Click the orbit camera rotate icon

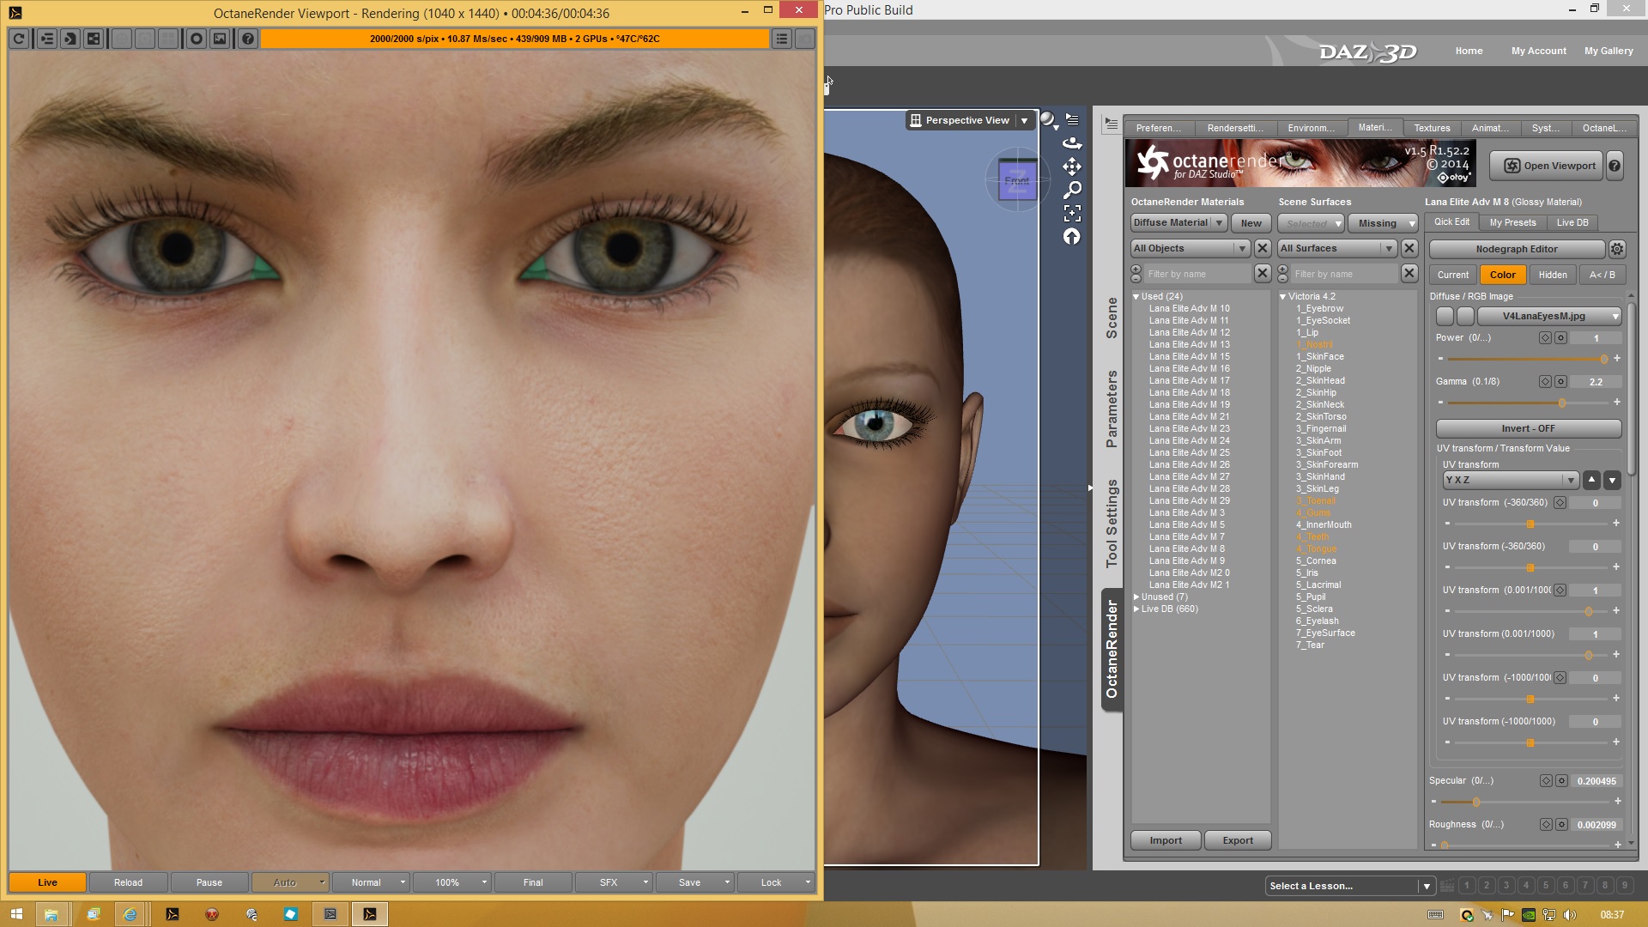pyautogui.click(x=1072, y=143)
